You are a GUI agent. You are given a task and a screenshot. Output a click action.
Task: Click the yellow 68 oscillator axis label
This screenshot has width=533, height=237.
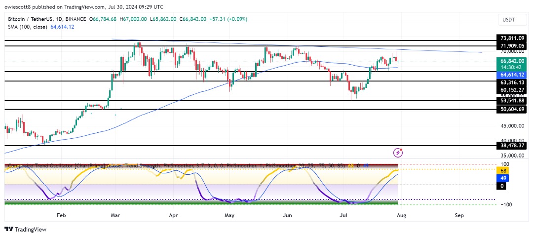(x=502, y=170)
